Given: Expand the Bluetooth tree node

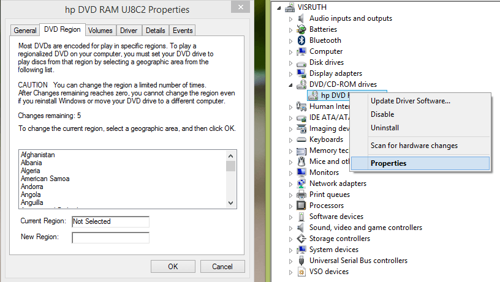Looking at the screenshot, I should click(290, 41).
